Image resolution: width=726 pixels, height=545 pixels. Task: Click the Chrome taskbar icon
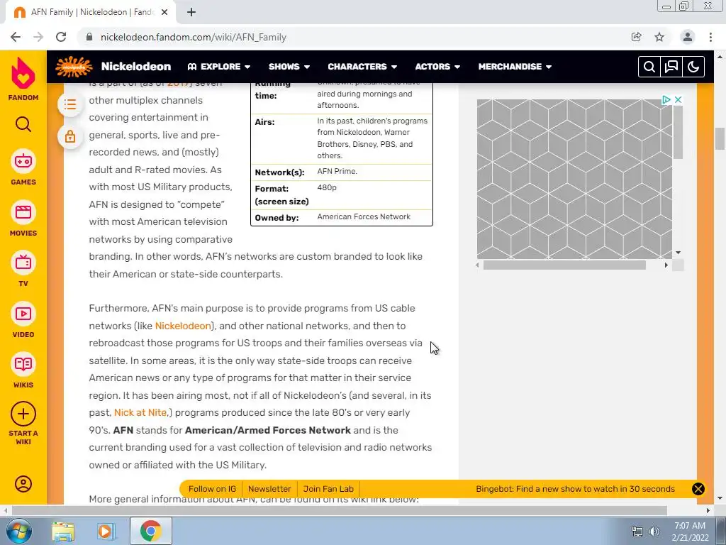tap(150, 531)
